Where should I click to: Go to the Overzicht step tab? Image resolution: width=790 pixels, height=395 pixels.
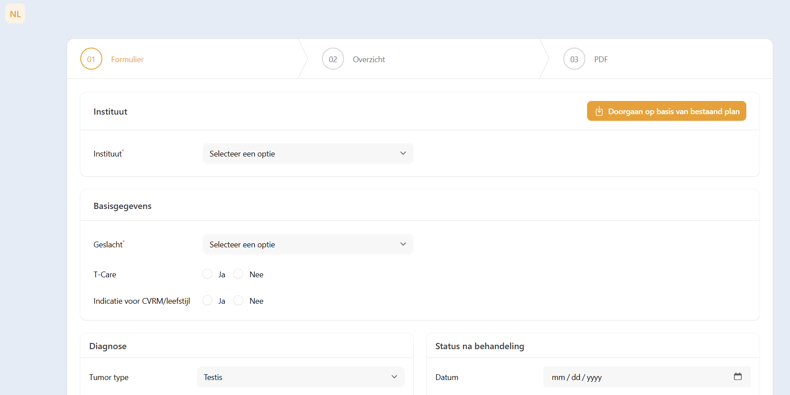(369, 60)
